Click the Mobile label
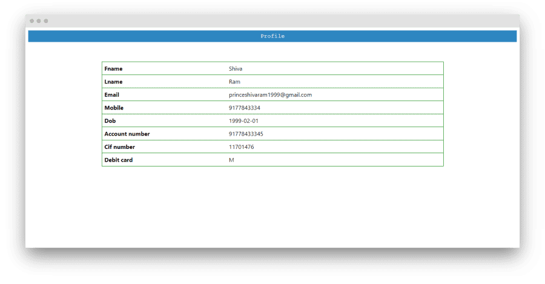 tap(114, 108)
